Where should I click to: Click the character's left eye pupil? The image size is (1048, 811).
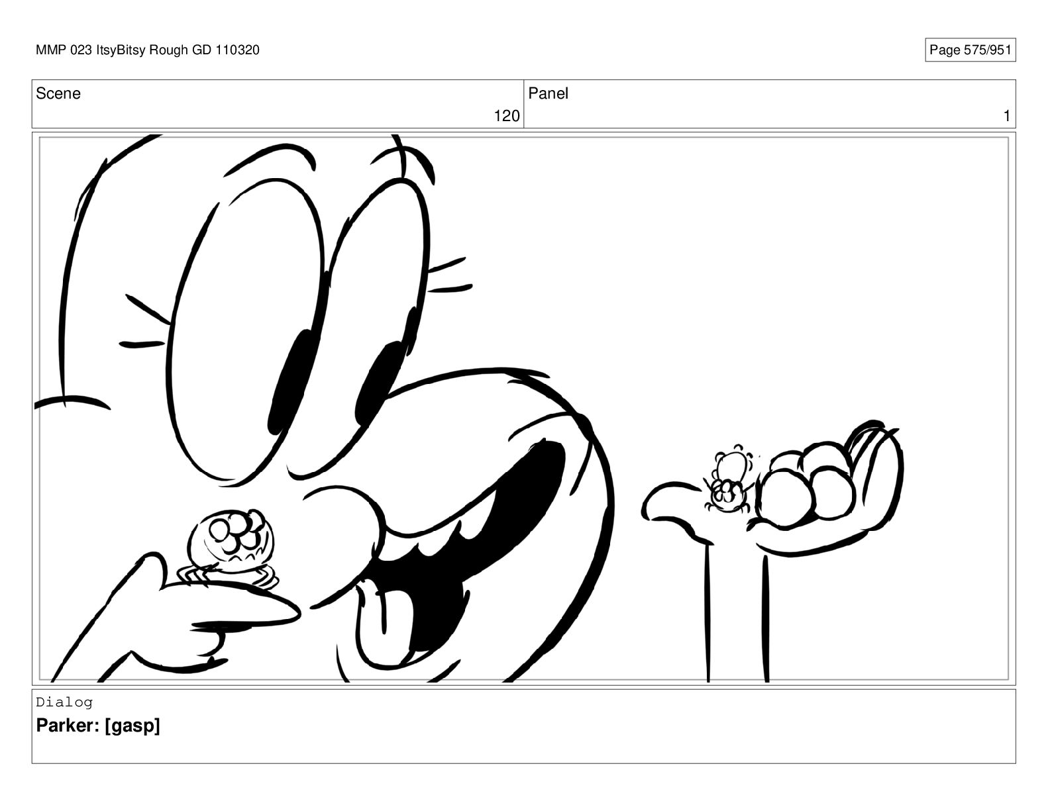pos(291,382)
